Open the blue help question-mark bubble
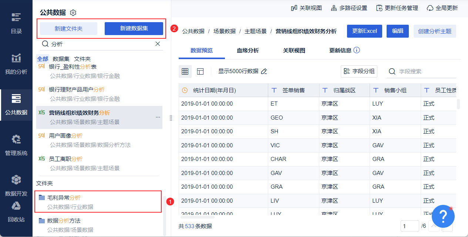468x237 pixels. 443,216
